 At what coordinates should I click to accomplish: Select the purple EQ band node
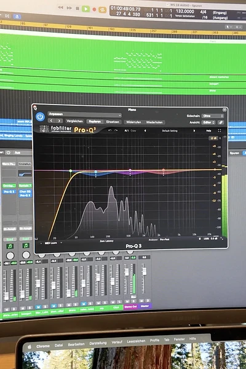coord(130,170)
